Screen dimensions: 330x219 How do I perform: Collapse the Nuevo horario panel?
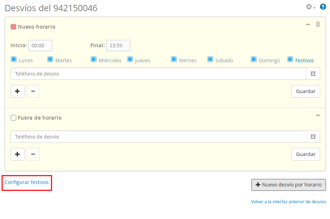pyautogui.click(x=308, y=24)
